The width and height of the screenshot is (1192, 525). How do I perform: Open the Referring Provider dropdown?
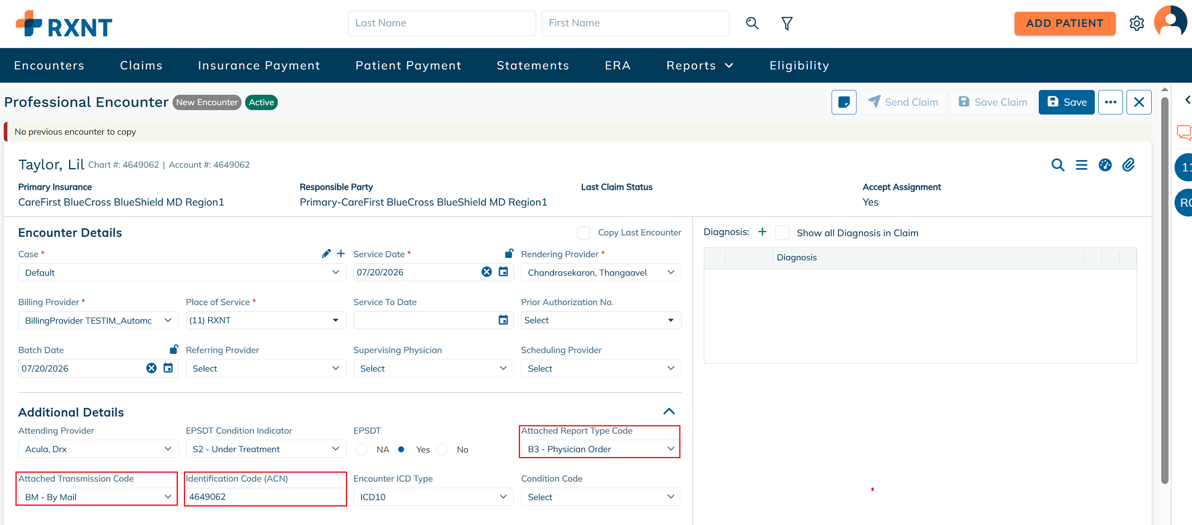coord(266,368)
